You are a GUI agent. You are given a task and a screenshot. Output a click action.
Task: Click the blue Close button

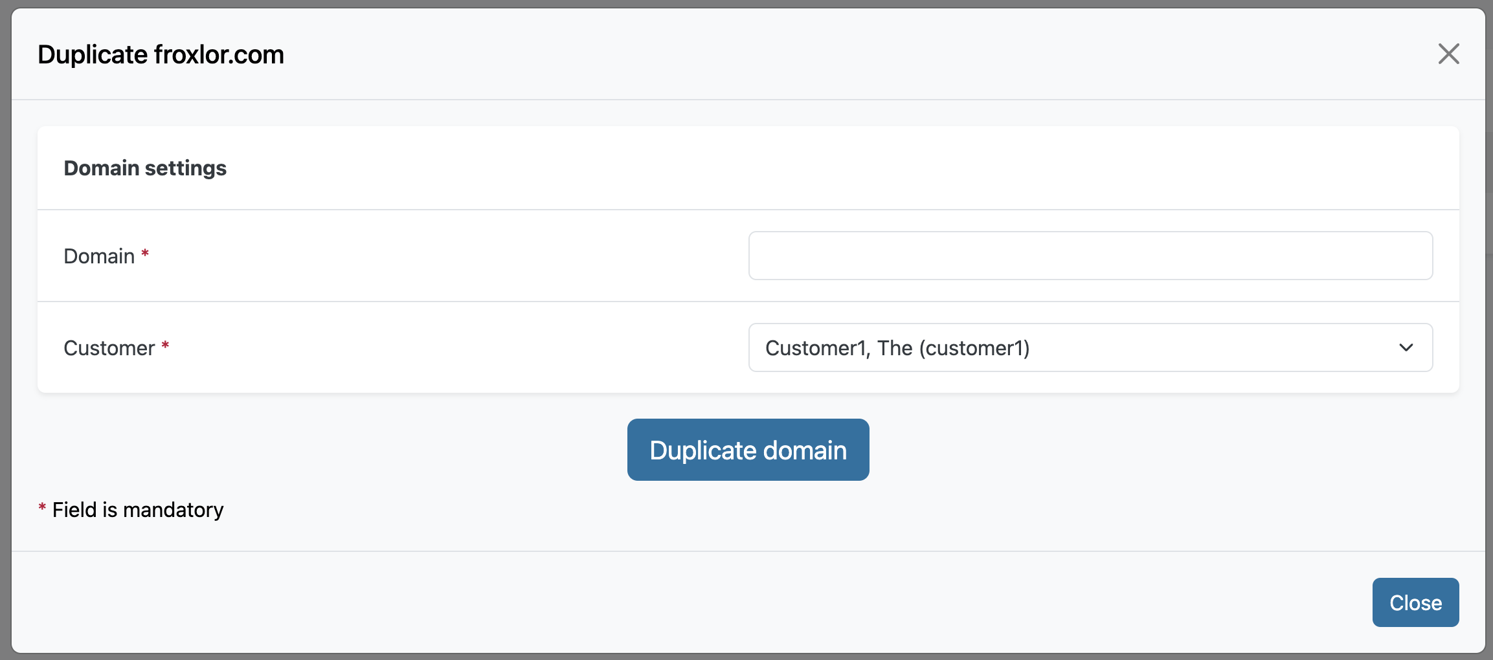click(1415, 602)
